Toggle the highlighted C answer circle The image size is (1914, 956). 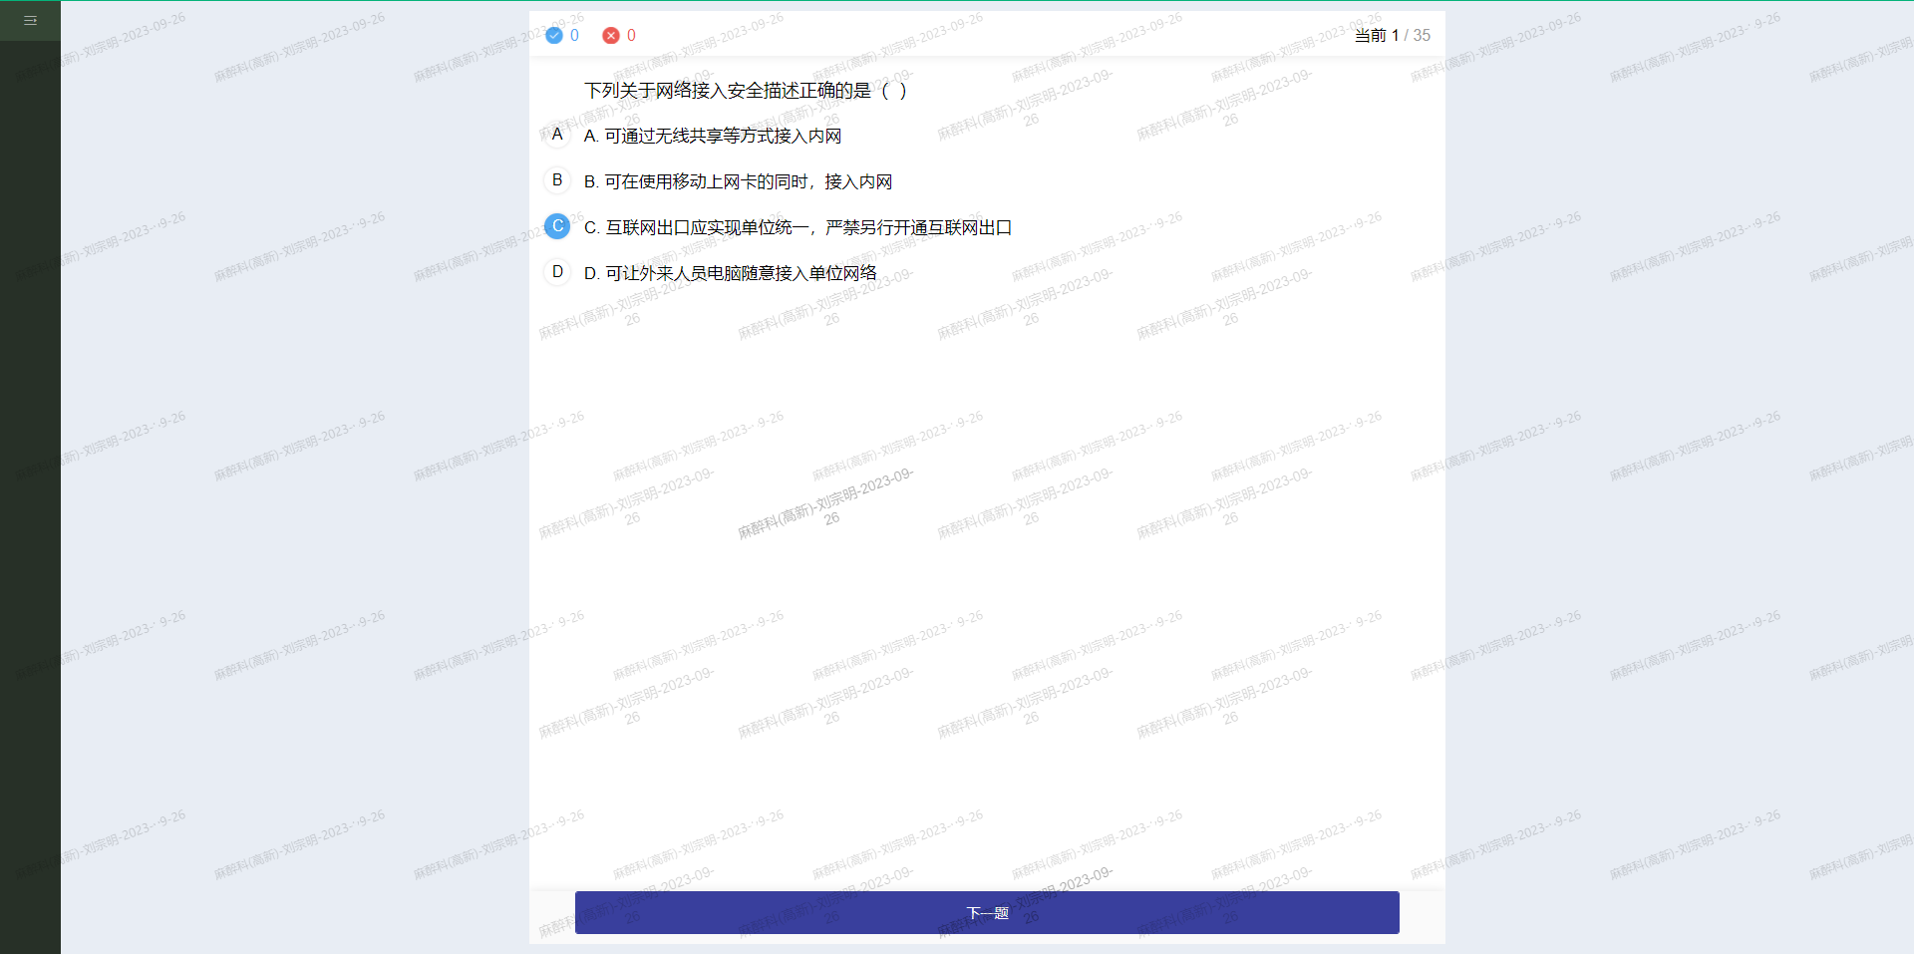click(x=557, y=226)
